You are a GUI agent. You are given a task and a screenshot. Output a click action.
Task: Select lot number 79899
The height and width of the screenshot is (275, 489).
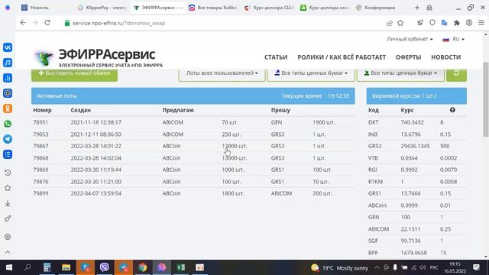(x=40, y=193)
